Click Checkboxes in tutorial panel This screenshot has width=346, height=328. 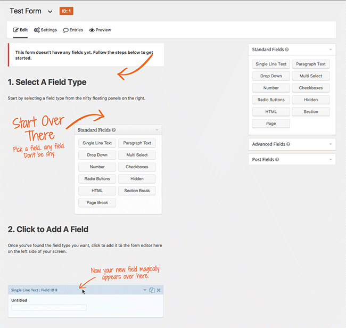tap(137, 167)
